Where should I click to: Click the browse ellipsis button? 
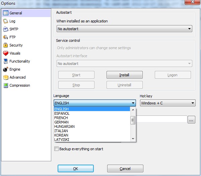pos(191,119)
